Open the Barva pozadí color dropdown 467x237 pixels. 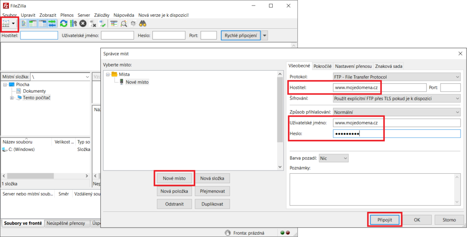[333, 158]
